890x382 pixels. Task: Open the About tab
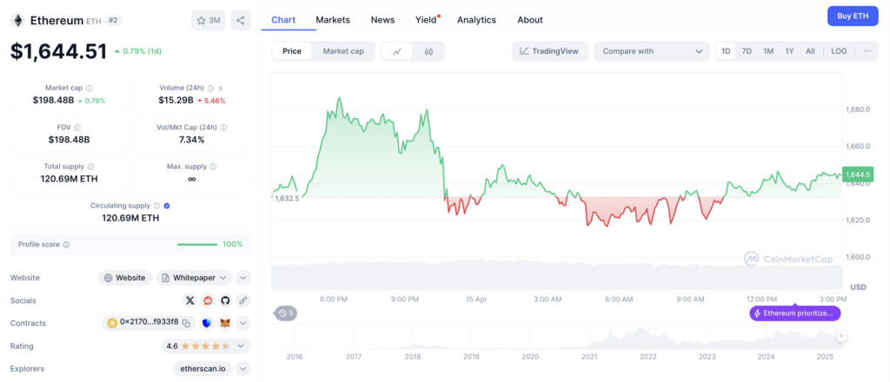530,20
